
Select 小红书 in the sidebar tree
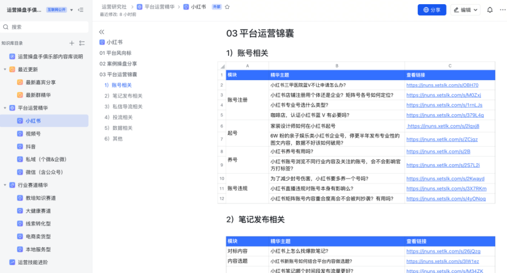[x=44, y=121]
